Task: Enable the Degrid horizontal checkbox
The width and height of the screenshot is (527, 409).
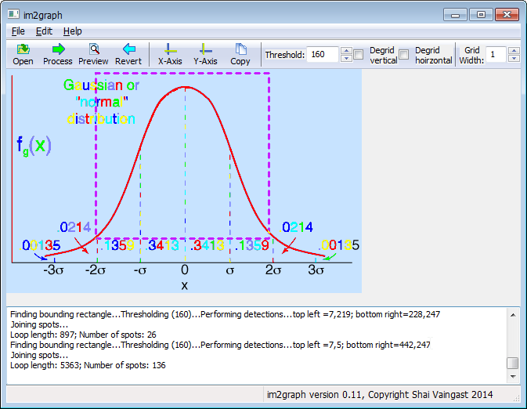Action: pyautogui.click(x=404, y=55)
